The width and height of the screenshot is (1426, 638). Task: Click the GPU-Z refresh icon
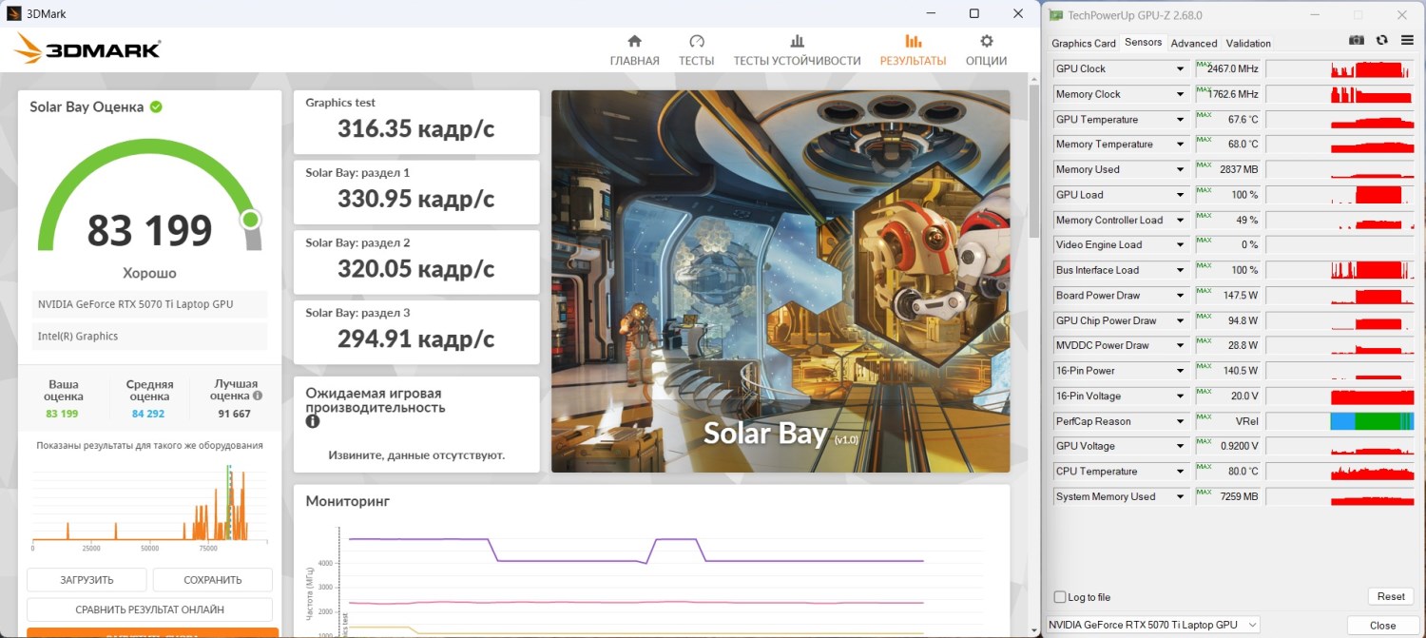pyautogui.click(x=1381, y=40)
